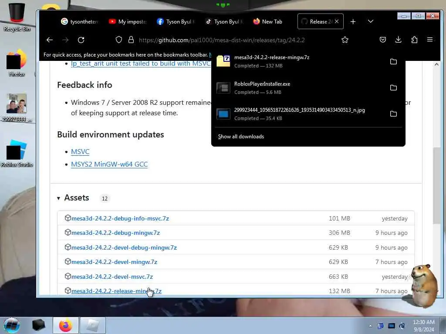Show site security info via padlock icon
This screenshot has width=446, height=334.
131,40
